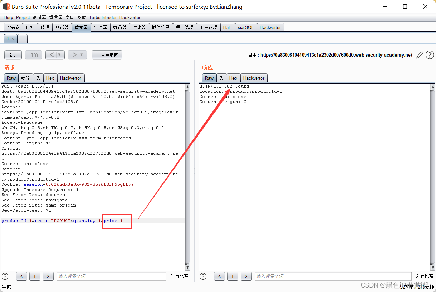
Task: Switch to the 定序器 tab
Action: [101, 27]
